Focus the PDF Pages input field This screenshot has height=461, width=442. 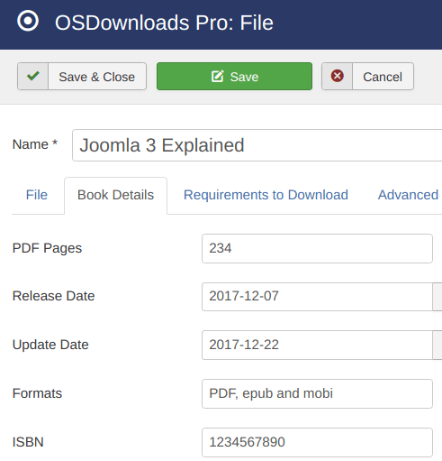[x=317, y=248]
